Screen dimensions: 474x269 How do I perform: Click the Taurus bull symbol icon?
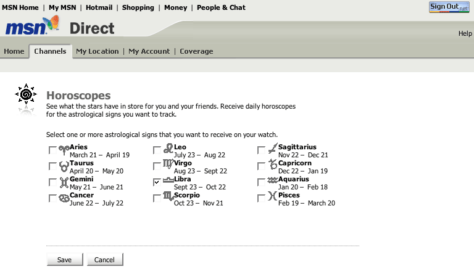pos(64,166)
